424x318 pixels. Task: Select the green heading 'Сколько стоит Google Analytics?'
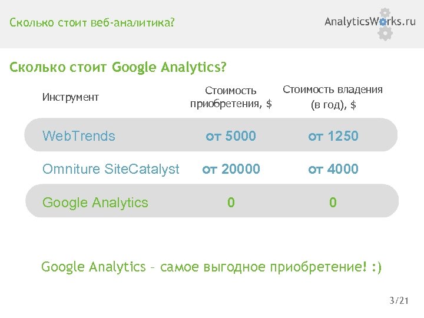click(118, 67)
